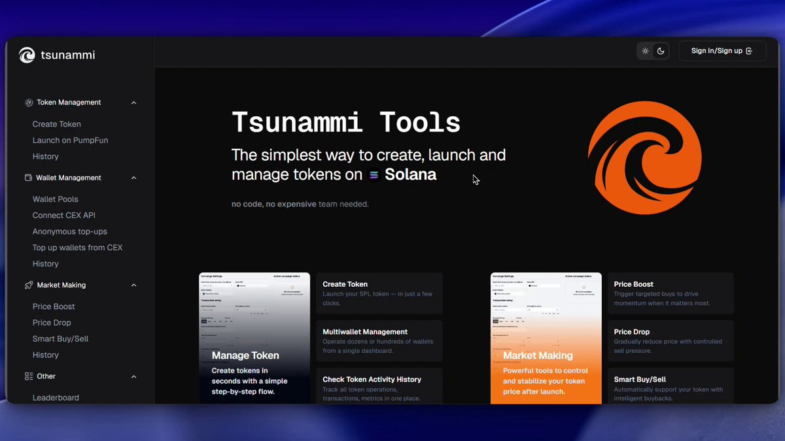Open Top up wallets from CEX
785x441 pixels.
(78, 248)
